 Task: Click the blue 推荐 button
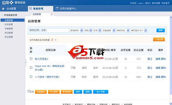pos(88,92)
